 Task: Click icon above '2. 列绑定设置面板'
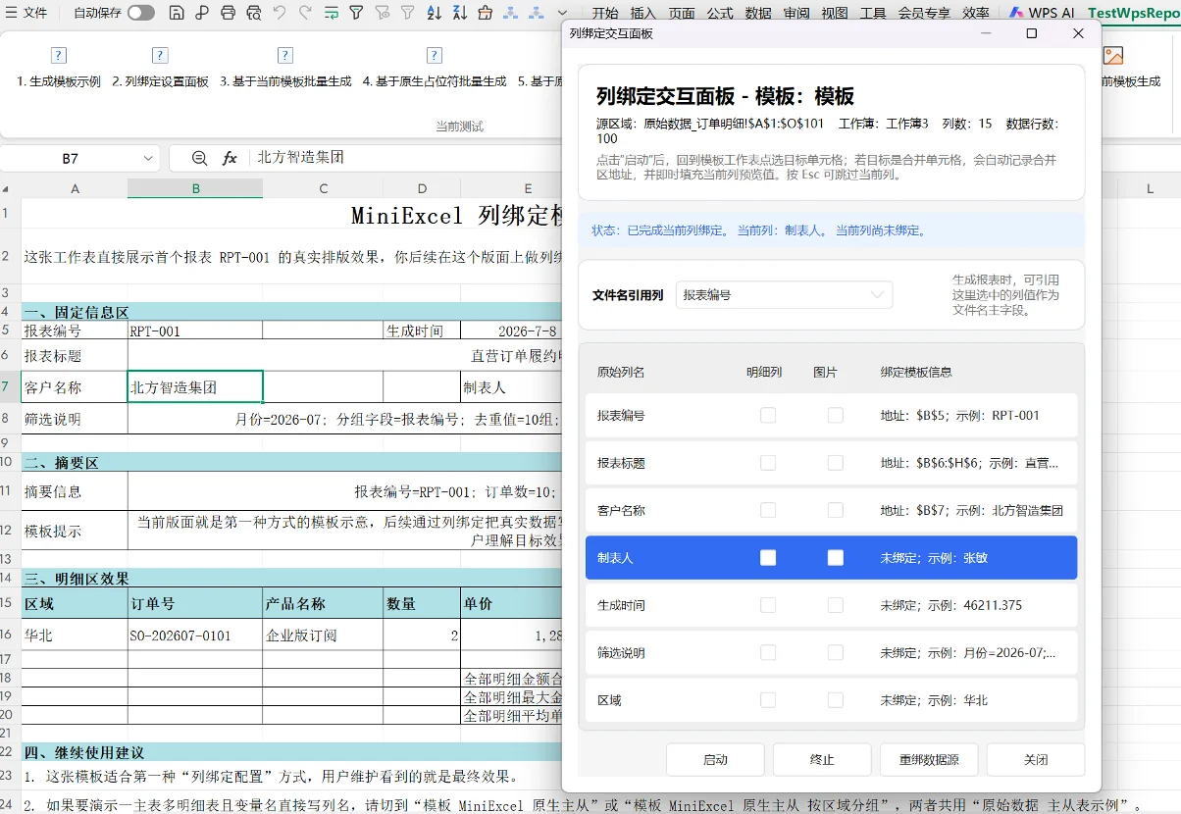[160, 56]
